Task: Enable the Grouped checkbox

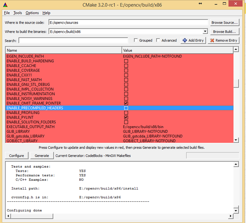Action: coord(136,40)
